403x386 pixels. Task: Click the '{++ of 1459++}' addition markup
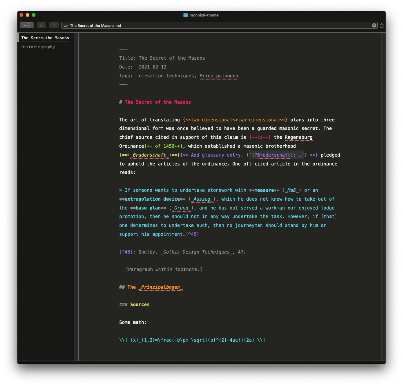pyautogui.click(x=164, y=146)
